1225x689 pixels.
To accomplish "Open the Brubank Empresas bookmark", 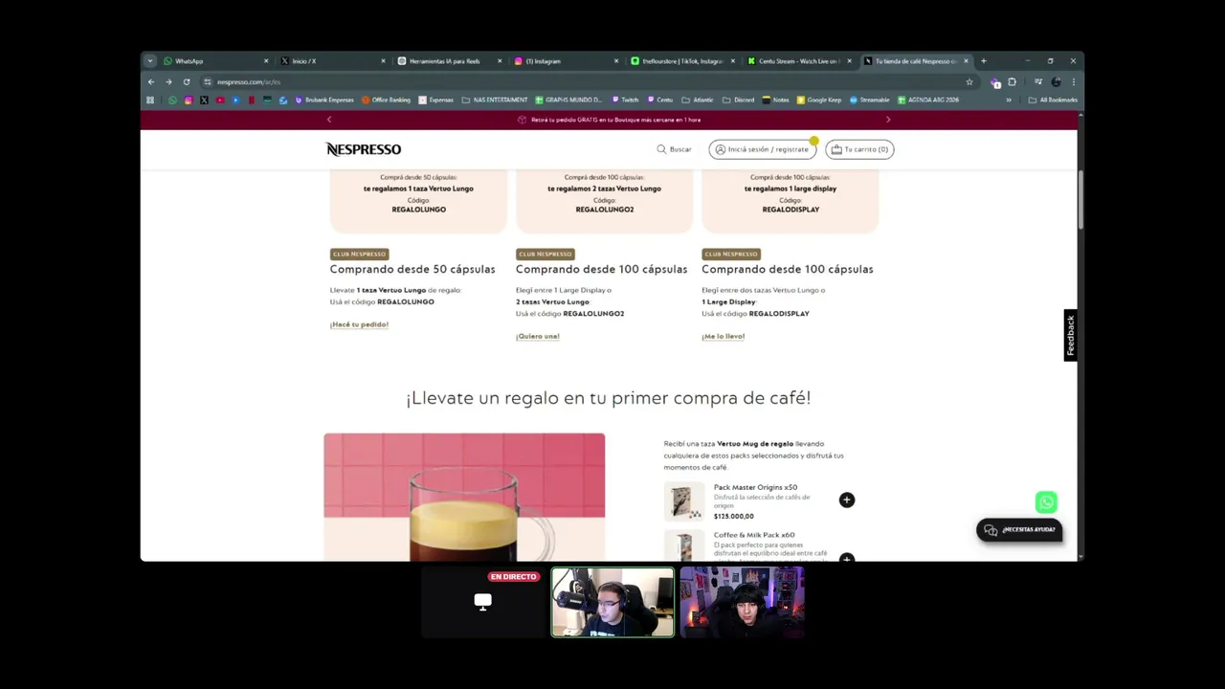I will [324, 100].
